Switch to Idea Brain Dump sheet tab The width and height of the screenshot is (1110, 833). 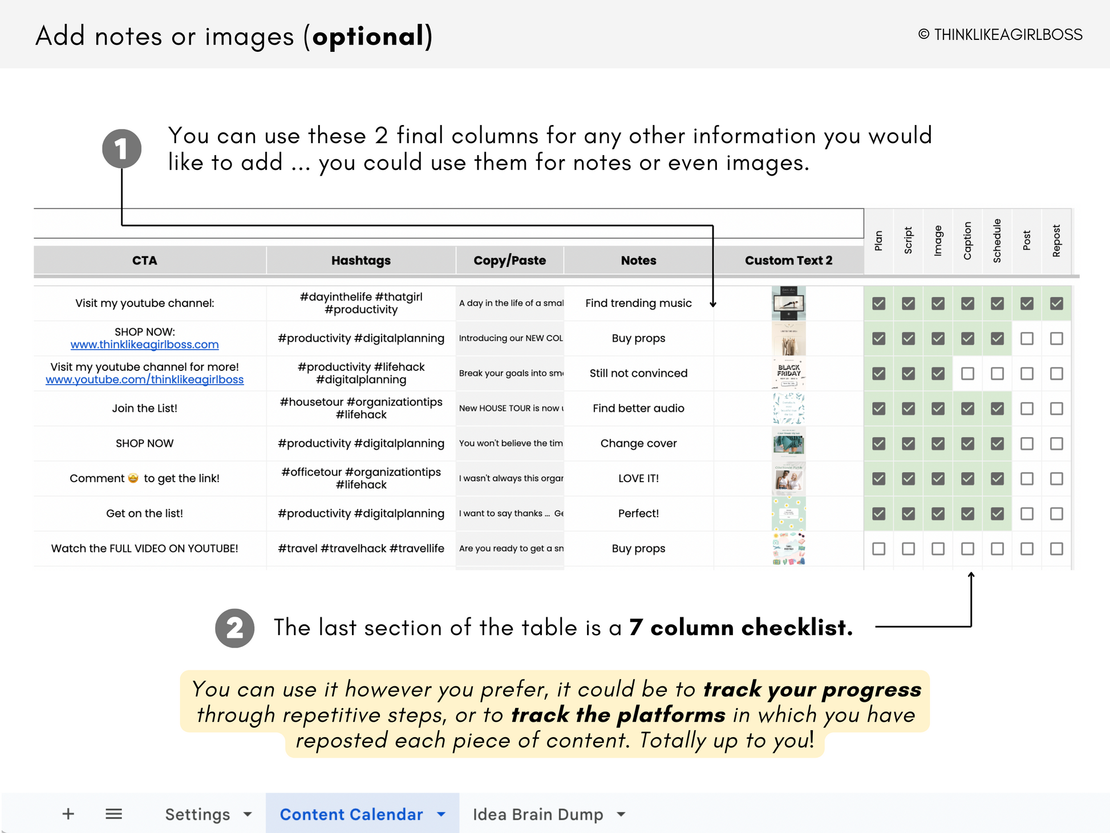click(x=537, y=814)
